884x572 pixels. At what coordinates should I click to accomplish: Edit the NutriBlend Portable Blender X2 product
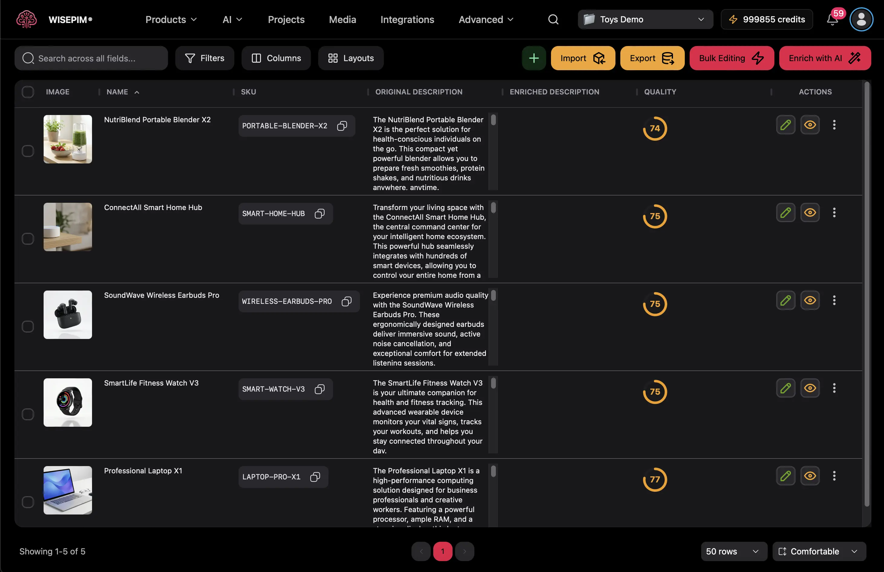(x=785, y=125)
